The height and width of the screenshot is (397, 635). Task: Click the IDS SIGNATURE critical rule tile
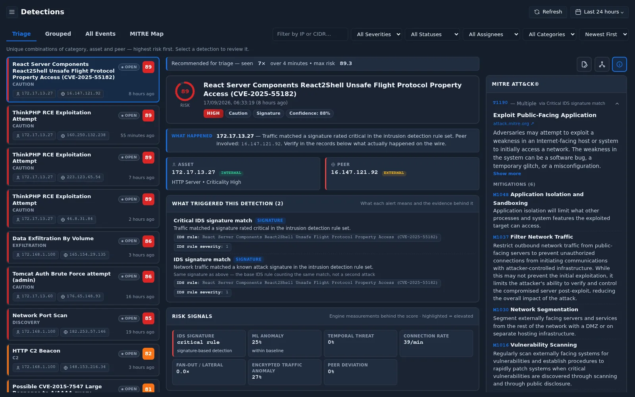click(209, 343)
